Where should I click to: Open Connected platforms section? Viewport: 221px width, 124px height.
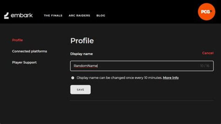(29, 51)
